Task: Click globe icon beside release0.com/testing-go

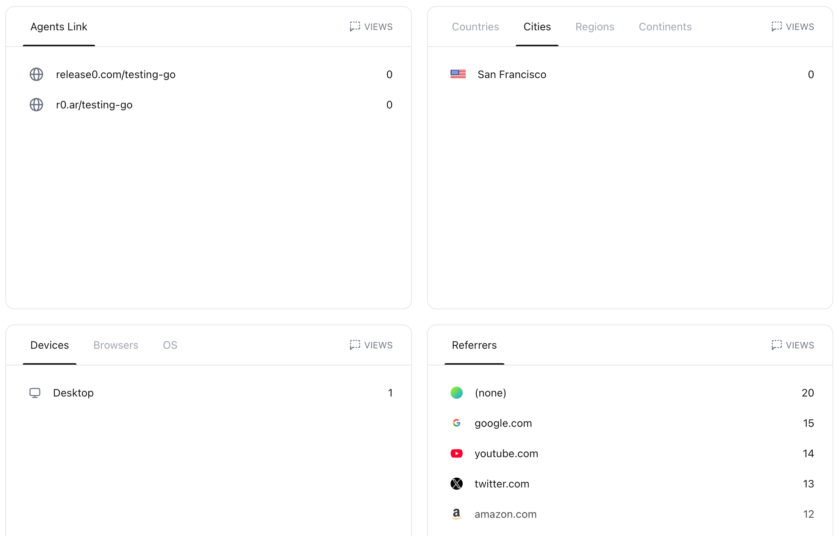Action: 36,74
